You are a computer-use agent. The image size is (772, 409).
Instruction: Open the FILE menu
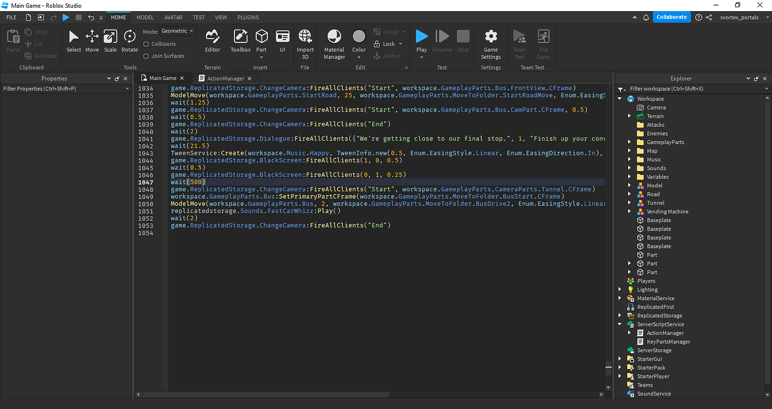[x=11, y=17]
